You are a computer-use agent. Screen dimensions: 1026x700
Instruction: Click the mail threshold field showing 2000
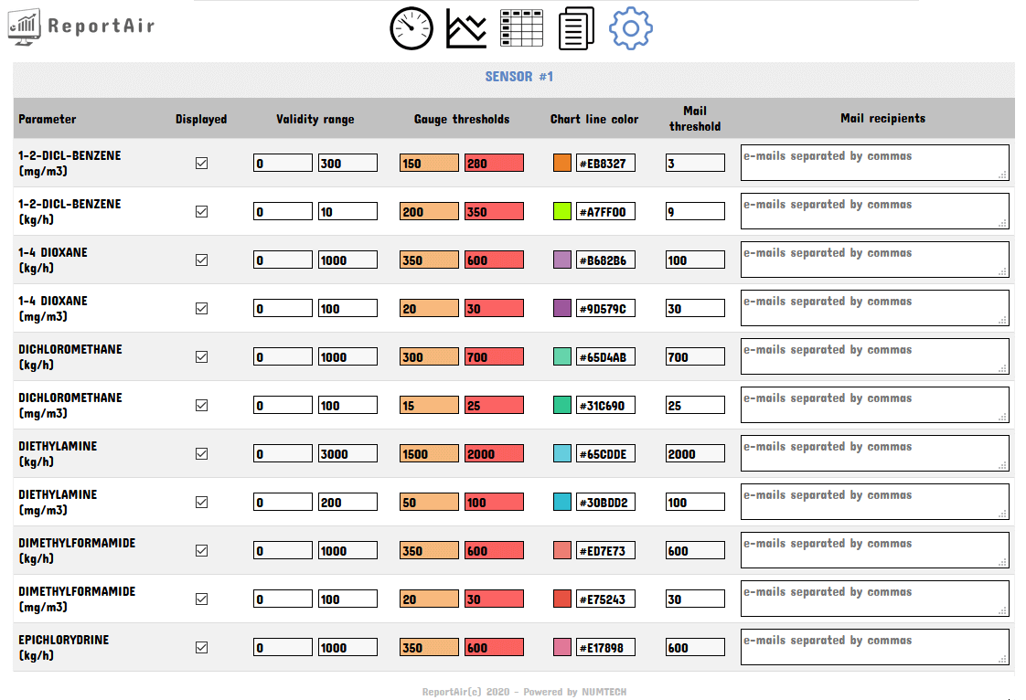coord(695,454)
